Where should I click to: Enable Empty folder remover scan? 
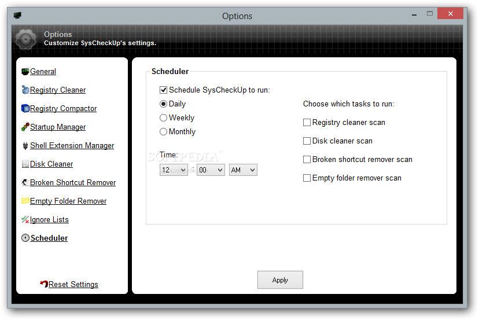307,178
